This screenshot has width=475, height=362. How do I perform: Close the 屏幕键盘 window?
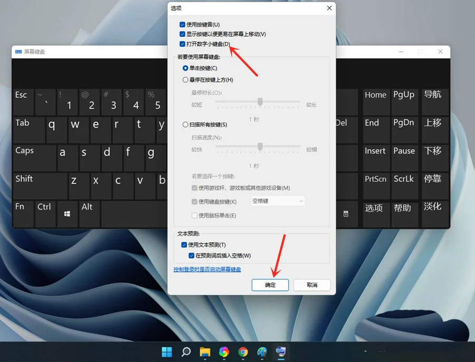pos(440,52)
